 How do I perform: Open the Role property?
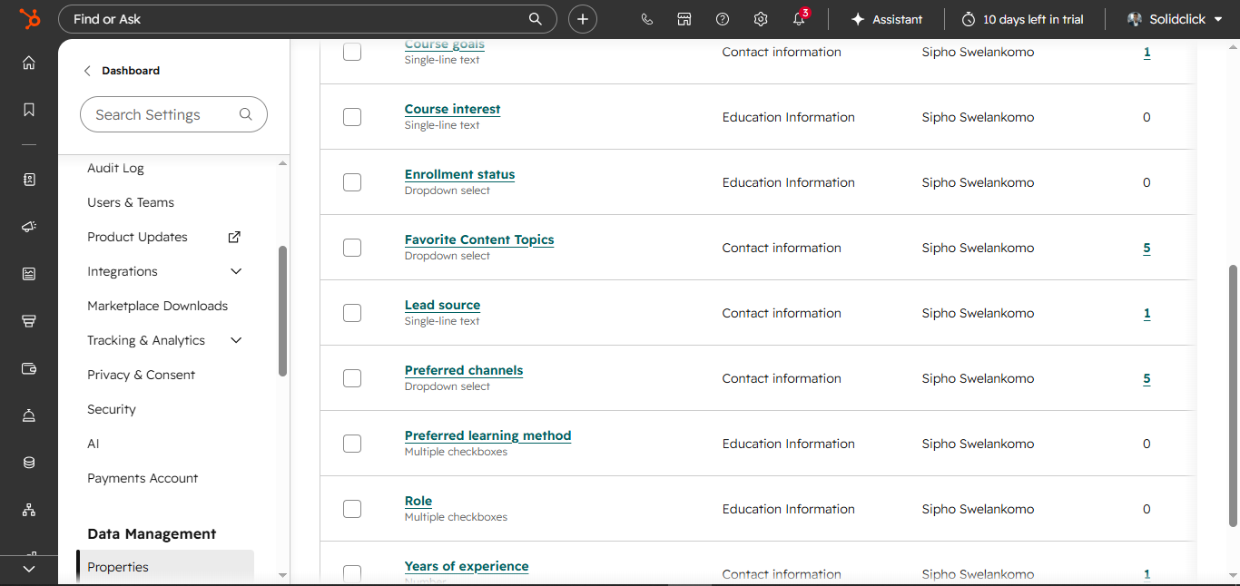(418, 501)
